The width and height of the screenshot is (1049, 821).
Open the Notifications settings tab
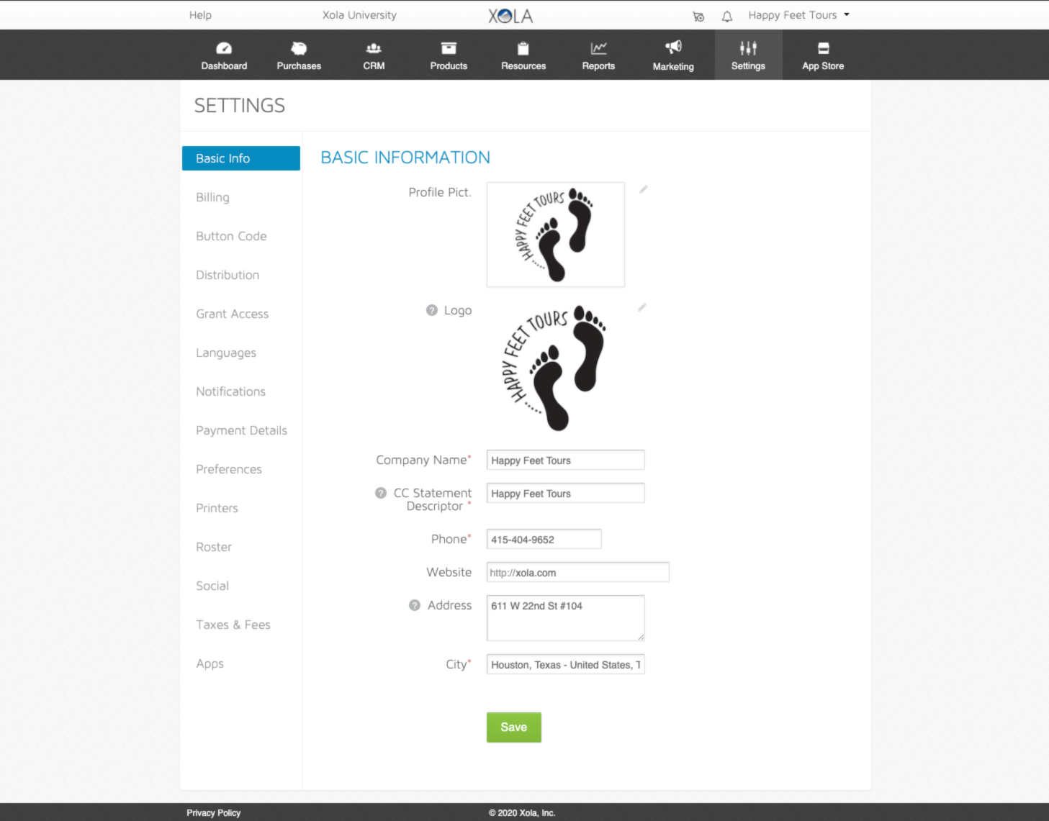click(230, 391)
